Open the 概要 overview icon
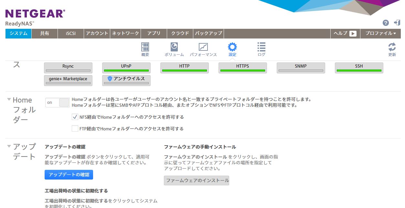 click(x=145, y=47)
